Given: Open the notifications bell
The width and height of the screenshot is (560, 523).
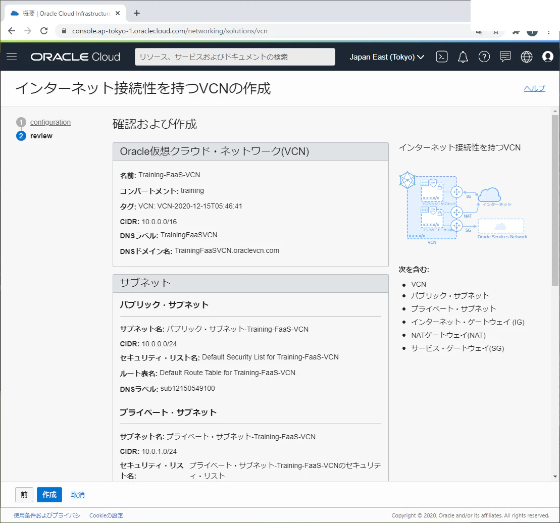Looking at the screenshot, I should (463, 57).
